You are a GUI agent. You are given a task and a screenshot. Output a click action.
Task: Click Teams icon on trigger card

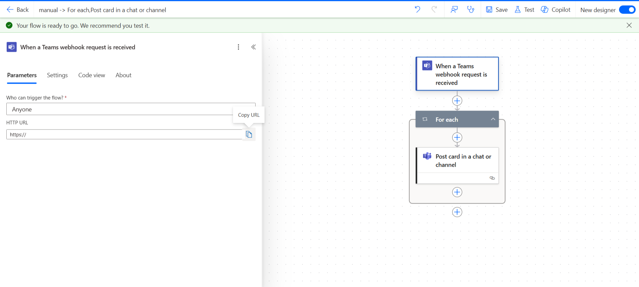[x=427, y=65]
